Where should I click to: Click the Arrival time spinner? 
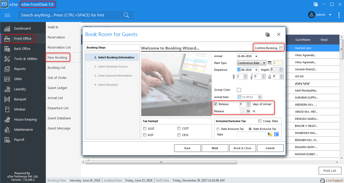(260, 97)
